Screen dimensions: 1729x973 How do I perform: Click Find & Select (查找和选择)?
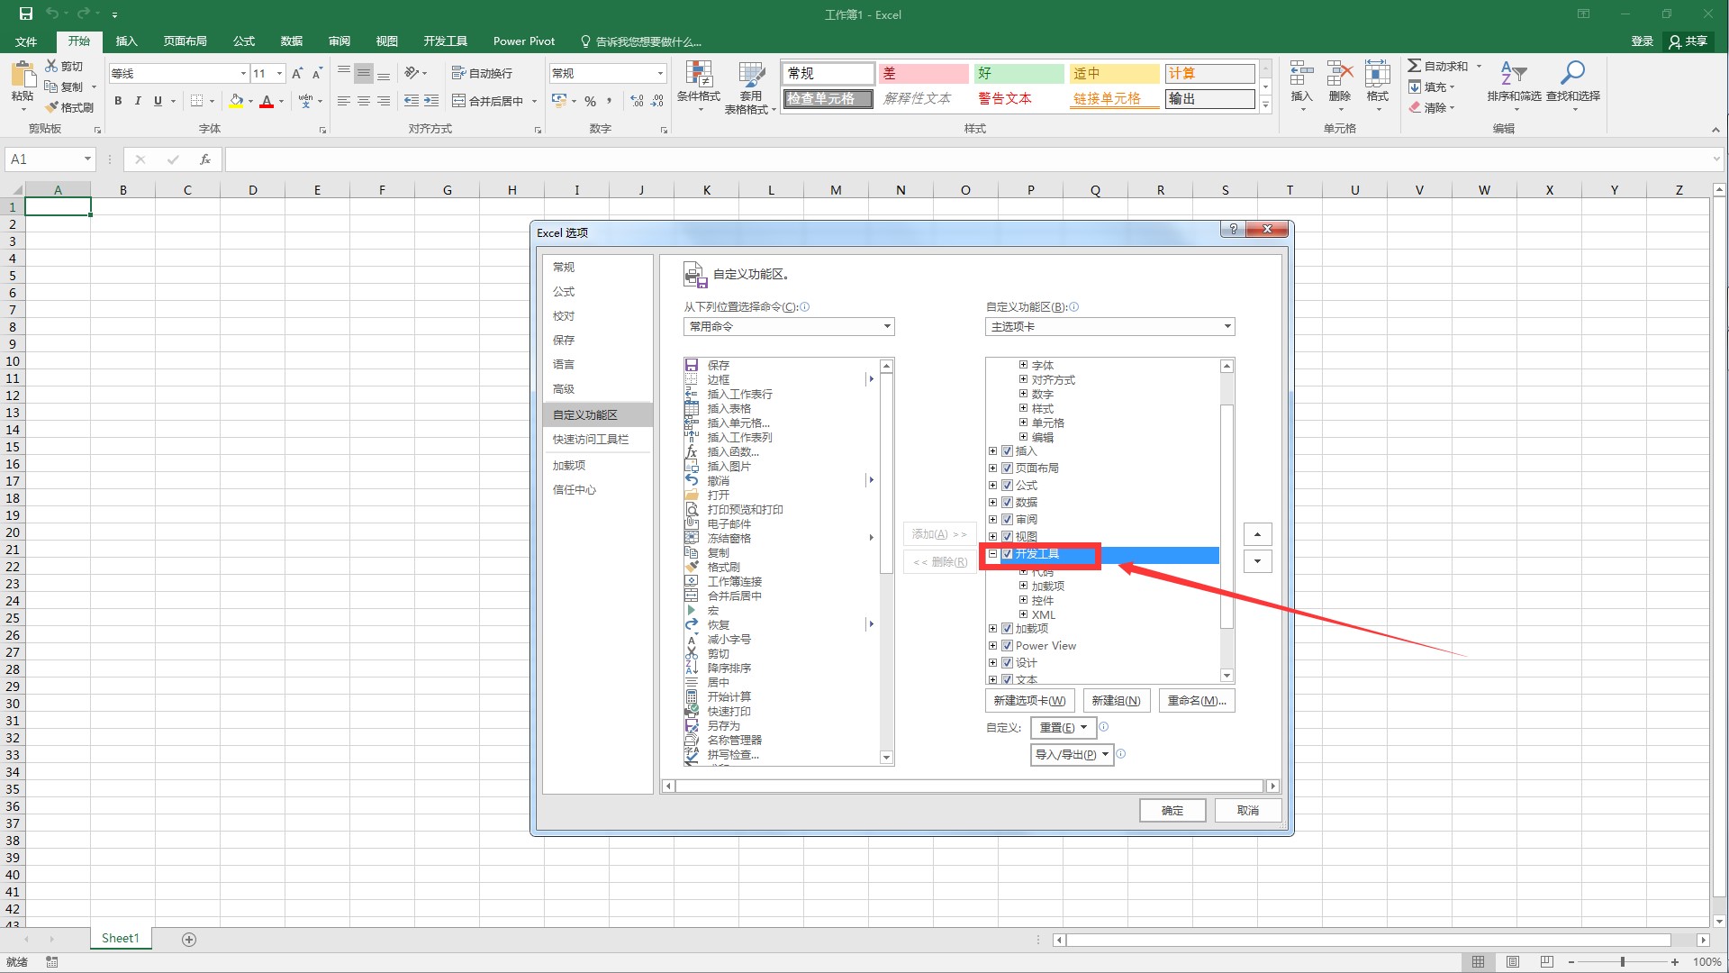pyautogui.click(x=1573, y=86)
